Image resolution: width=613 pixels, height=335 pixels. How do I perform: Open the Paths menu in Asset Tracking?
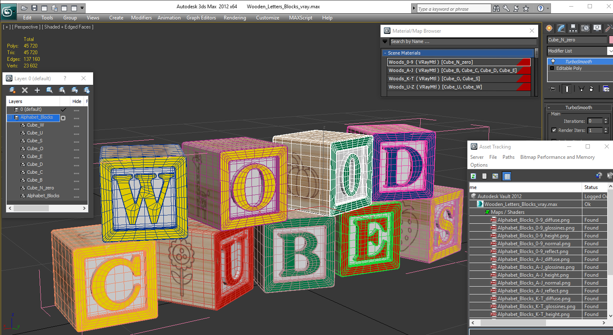click(508, 157)
